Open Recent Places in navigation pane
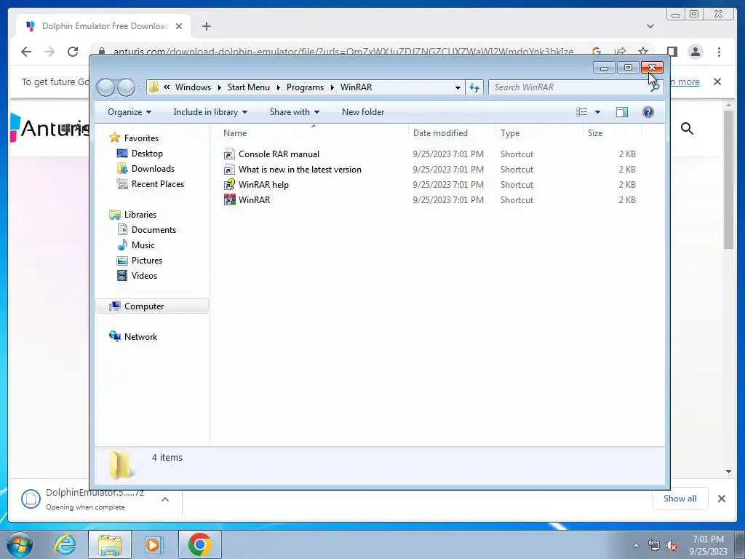The height and width of the screenshot is (559, 745). 157,184
